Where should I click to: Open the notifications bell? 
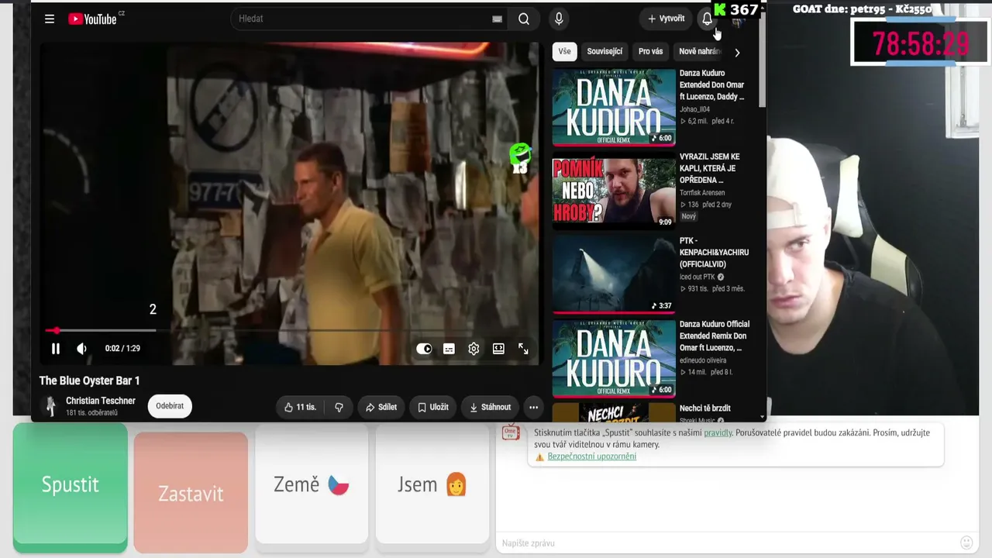707,19
